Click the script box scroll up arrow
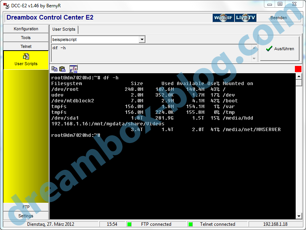 click(254, 48)
